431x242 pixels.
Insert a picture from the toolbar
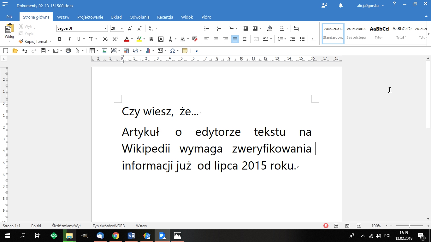pyautogui.click(x=104, y=50)
